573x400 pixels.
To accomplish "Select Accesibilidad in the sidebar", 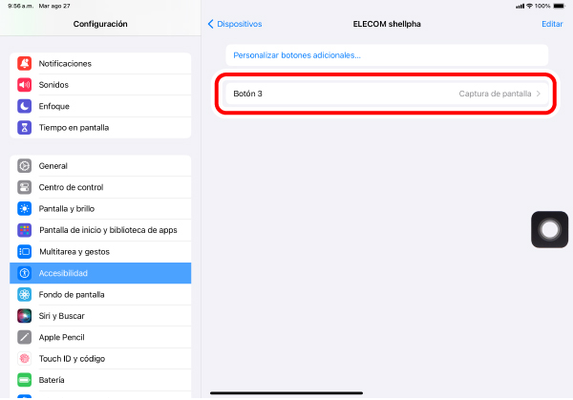I will (100, 273).
